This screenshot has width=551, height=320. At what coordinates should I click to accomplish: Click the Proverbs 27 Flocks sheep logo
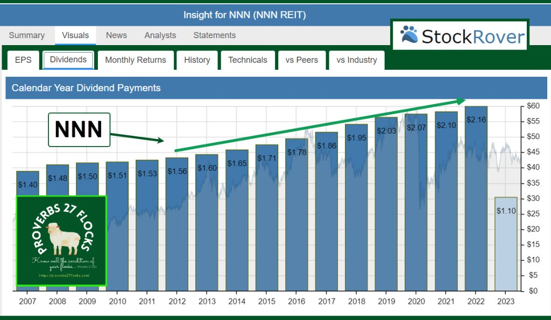point(61,241)
